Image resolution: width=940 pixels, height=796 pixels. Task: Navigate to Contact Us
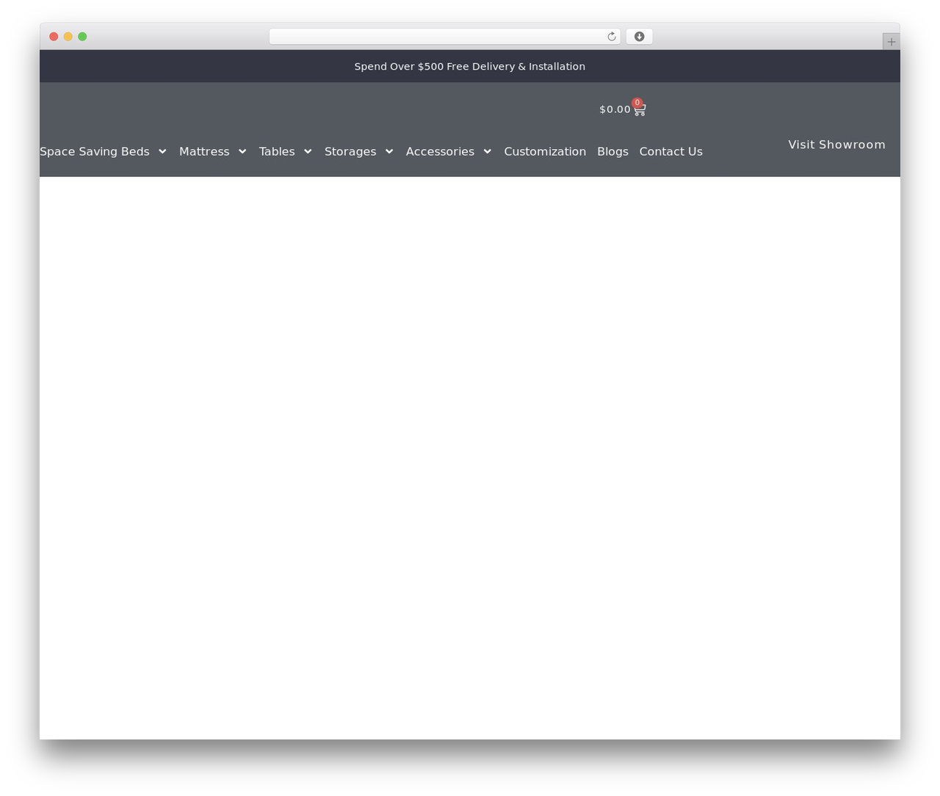670,151
